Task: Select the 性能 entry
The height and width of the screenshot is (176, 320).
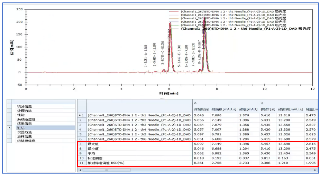Action: [21, 115]
